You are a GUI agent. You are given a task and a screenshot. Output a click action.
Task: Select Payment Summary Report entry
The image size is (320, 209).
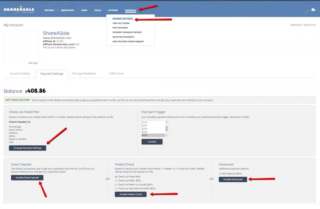[x=127, y=32]
